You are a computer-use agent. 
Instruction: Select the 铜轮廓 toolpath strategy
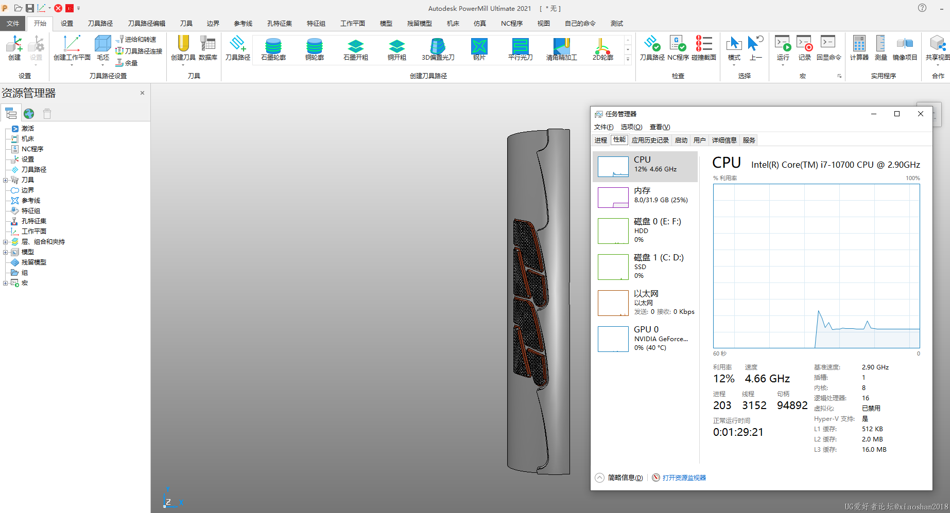point(315,49)
